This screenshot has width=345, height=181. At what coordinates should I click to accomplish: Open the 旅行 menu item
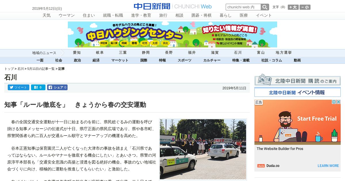pyautogui.click(x=163, y=16)
